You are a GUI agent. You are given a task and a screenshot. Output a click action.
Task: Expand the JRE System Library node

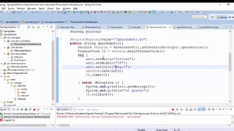[1, 70]
